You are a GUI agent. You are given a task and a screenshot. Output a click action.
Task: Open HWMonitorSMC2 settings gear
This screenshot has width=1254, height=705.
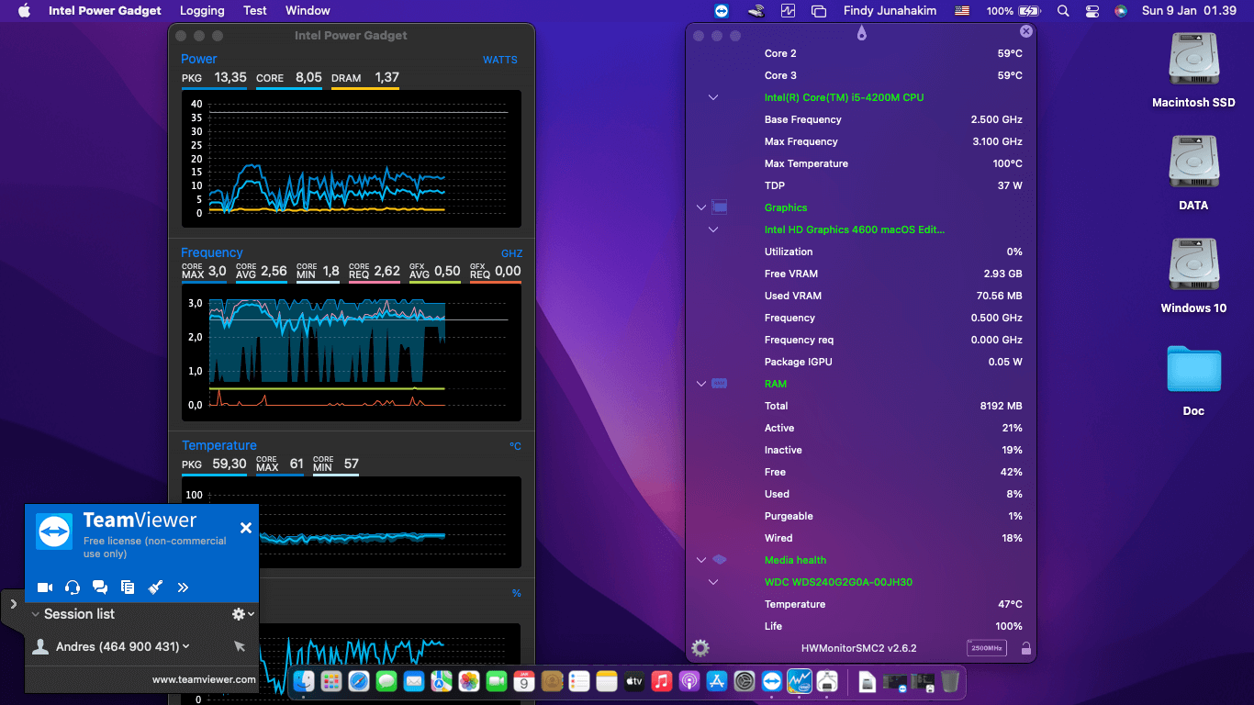click(700, 648)
